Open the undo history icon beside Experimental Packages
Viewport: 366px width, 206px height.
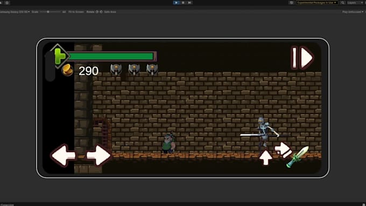[291, 3]
